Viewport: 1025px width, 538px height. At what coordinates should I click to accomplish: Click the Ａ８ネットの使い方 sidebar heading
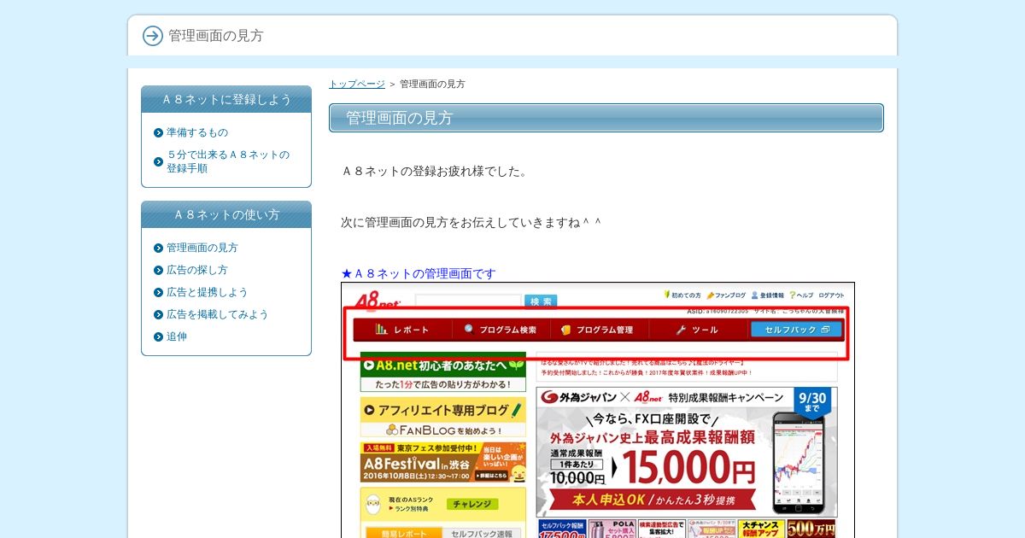pos(226,214)
